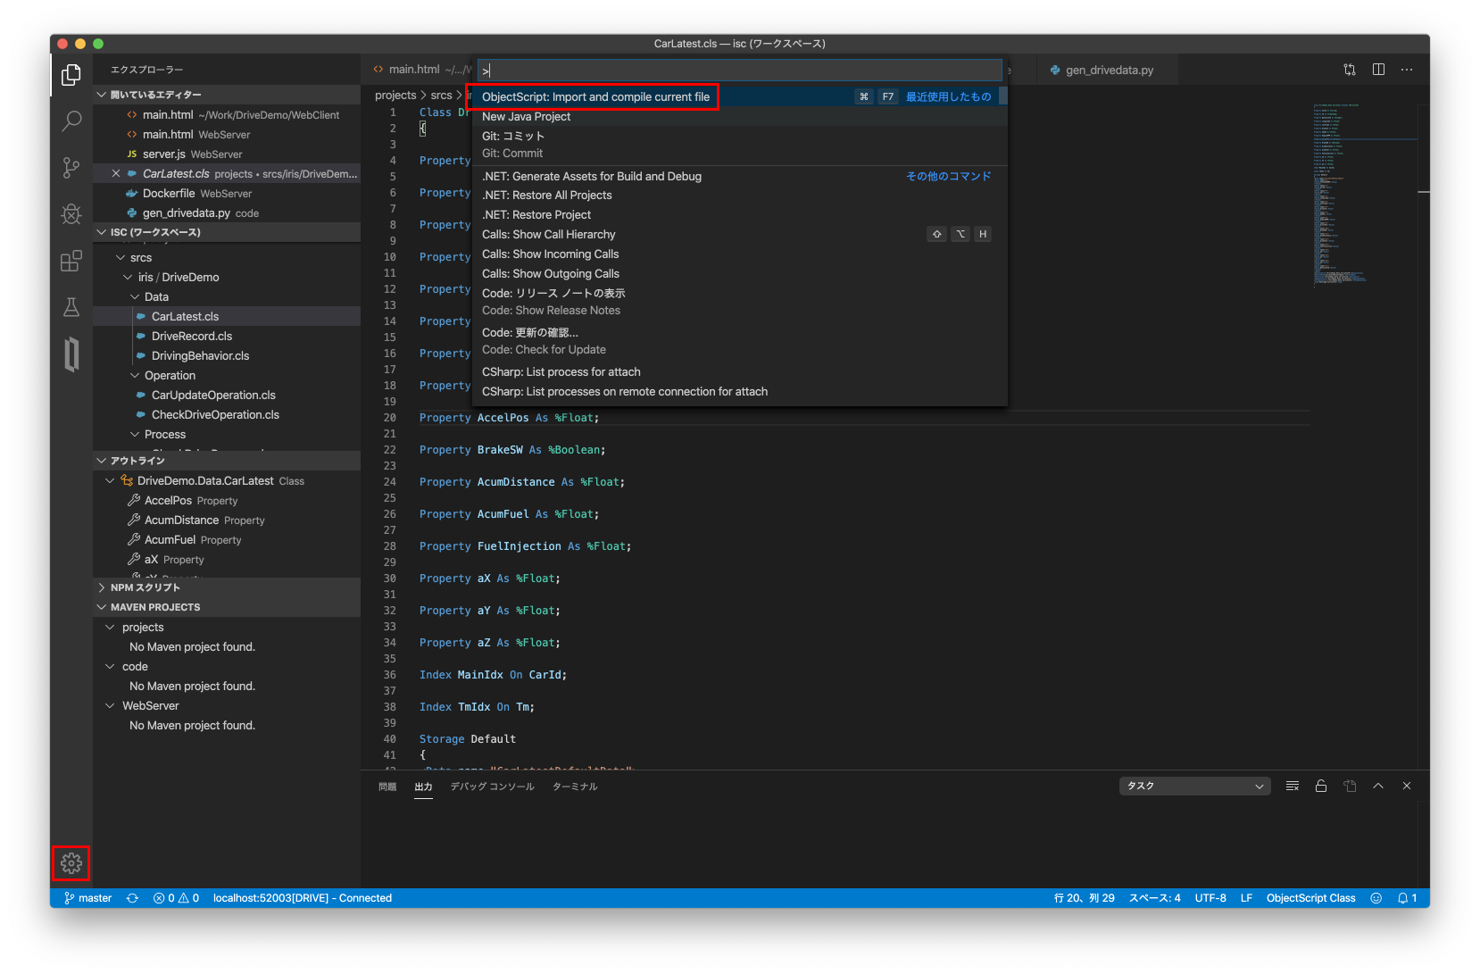1480x974 pixels.
Task: Open Dockerfile from open editors list
Action: pyautogui.click(x=227, y=194)
